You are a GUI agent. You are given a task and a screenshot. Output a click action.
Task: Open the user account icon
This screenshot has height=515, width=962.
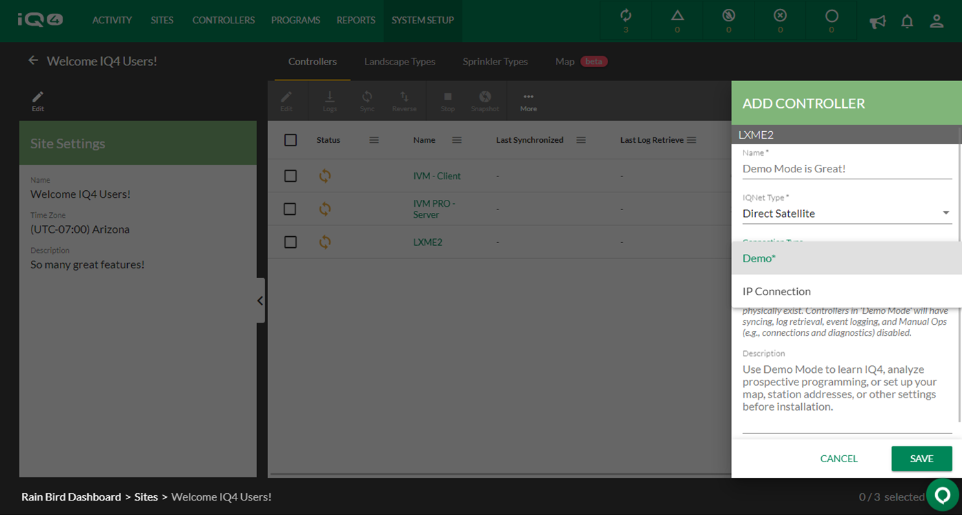(937, 21)
